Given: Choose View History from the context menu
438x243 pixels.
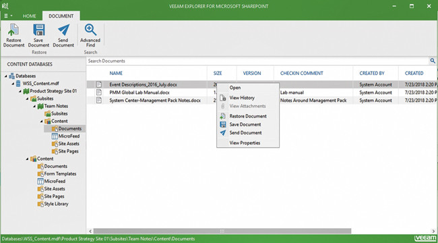Looking at the screenshot, I should click(x=248, y=98).
